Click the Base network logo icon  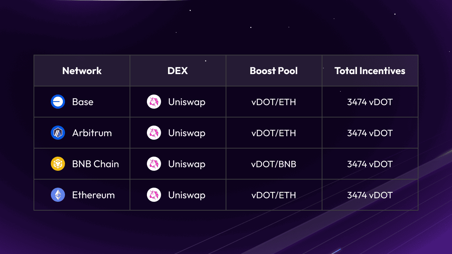58,102
